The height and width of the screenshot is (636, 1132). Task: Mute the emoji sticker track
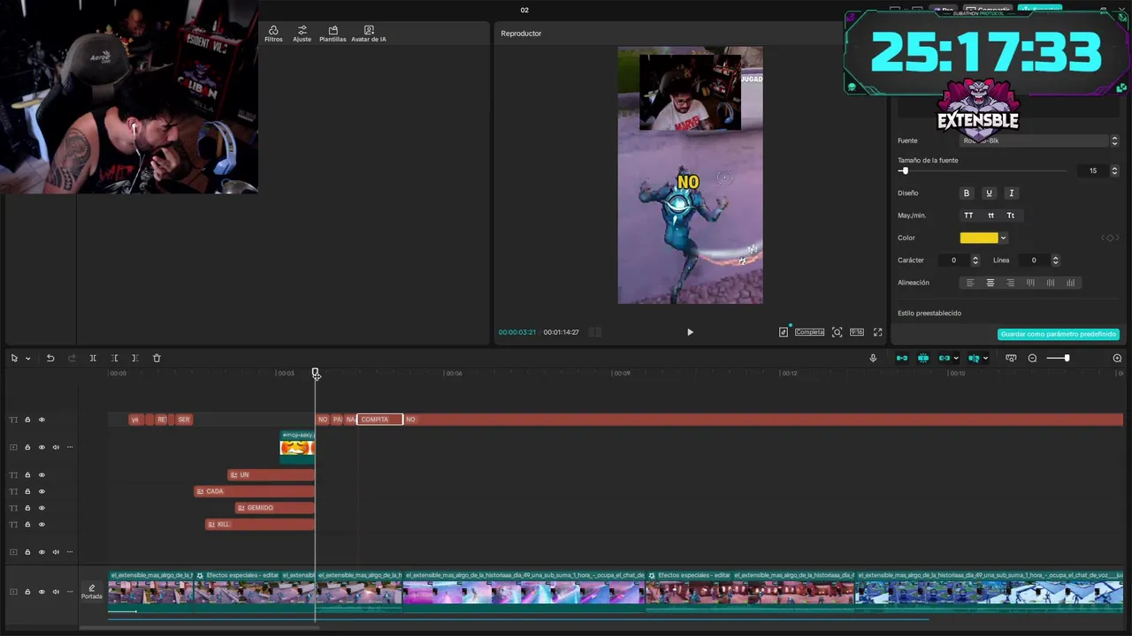tap(56, 447)
